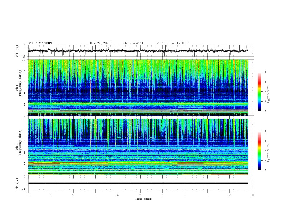Select the ch.2 colorbar "log(PSD)(V²/Hz)" label
Screen dimensions: 284x219
(x=269, y=152)
